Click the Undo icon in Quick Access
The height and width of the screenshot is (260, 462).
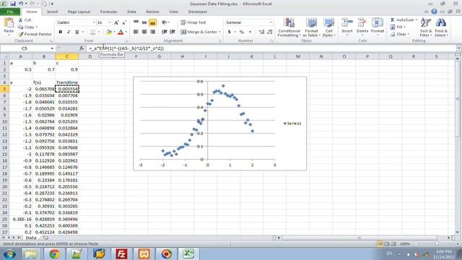pyautogui.click(x=21, y=4)
